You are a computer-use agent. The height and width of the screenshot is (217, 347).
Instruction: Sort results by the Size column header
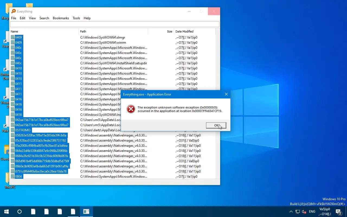point(160,31)
